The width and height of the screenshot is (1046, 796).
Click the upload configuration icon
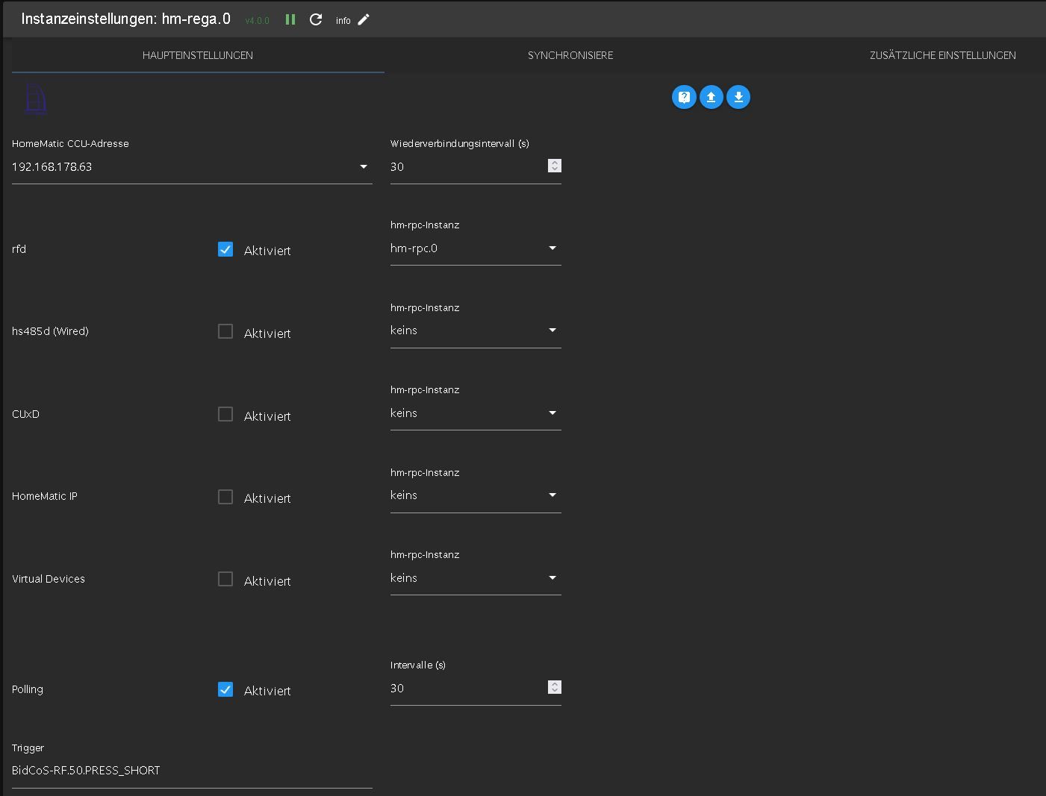click(x=711, y=97)
